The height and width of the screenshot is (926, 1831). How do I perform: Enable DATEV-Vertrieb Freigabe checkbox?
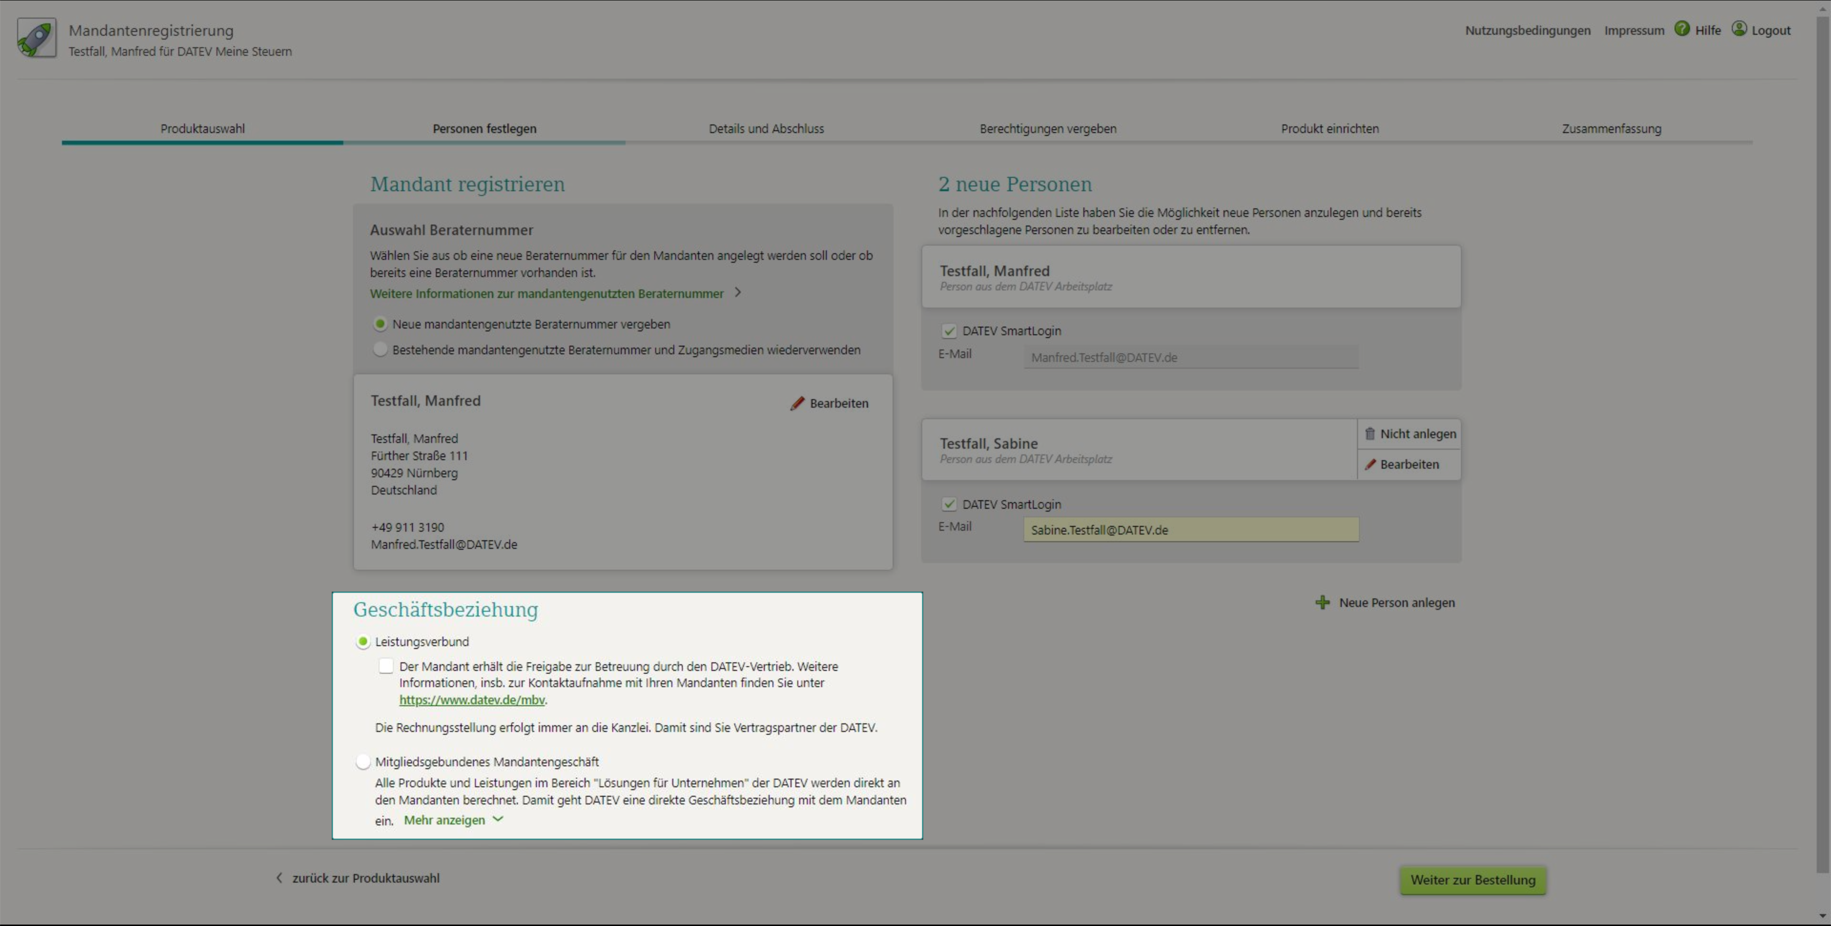click(386, 666)
